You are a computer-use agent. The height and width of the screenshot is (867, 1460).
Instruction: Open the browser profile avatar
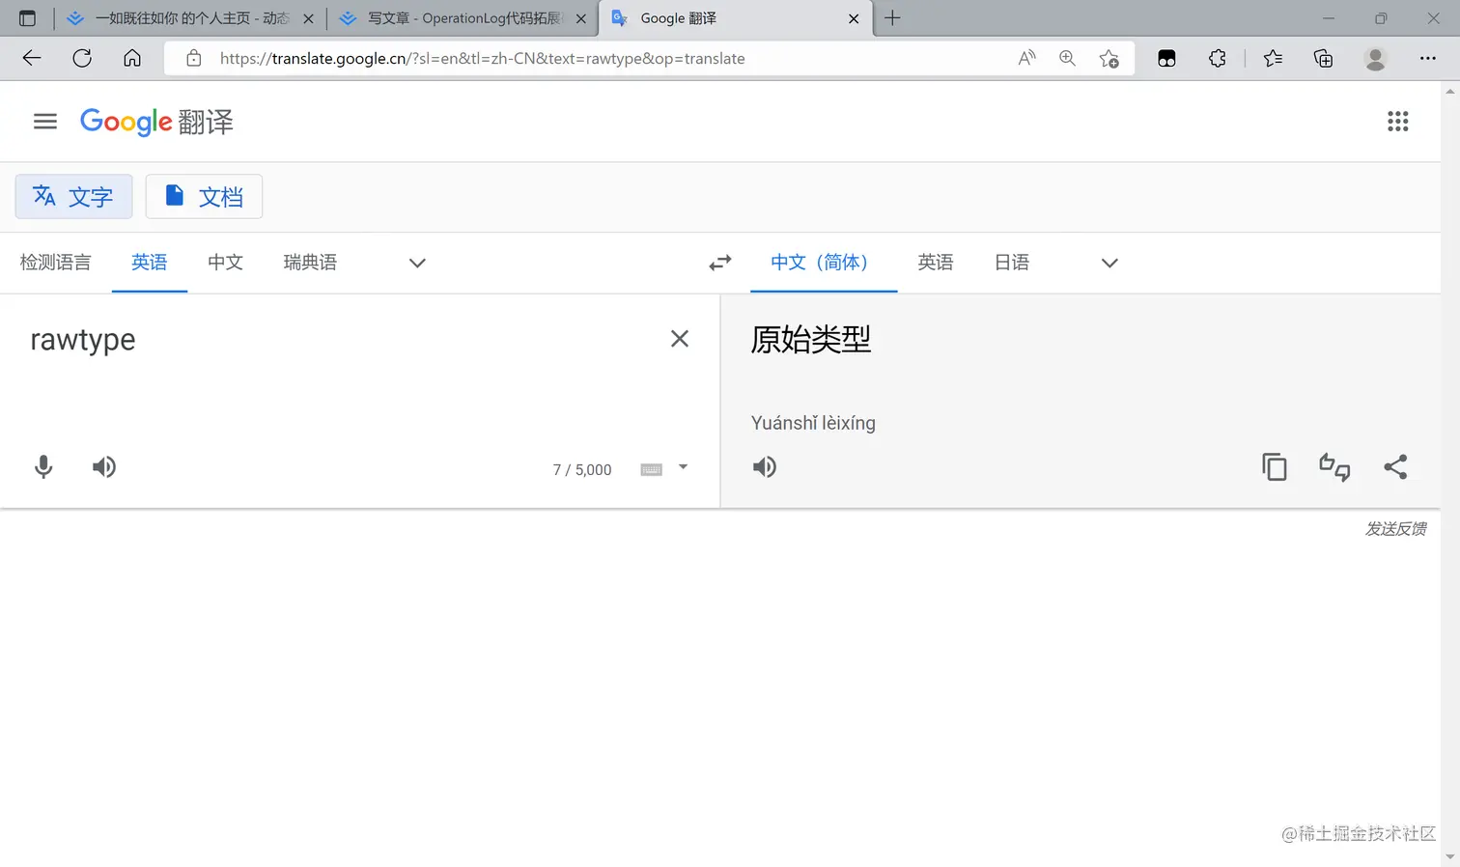point(1375,58)
